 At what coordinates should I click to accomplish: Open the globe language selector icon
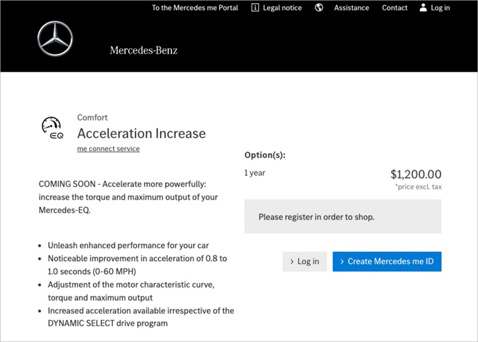point(319,7)
